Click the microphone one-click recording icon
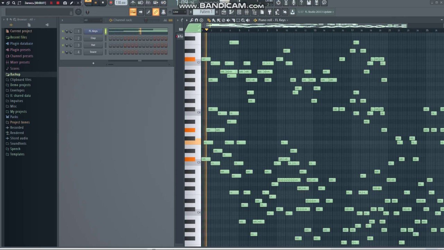This screenshot has height=250, width=444. tap(293, 2)
